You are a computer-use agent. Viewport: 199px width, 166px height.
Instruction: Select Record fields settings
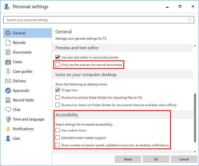[28, 100]
